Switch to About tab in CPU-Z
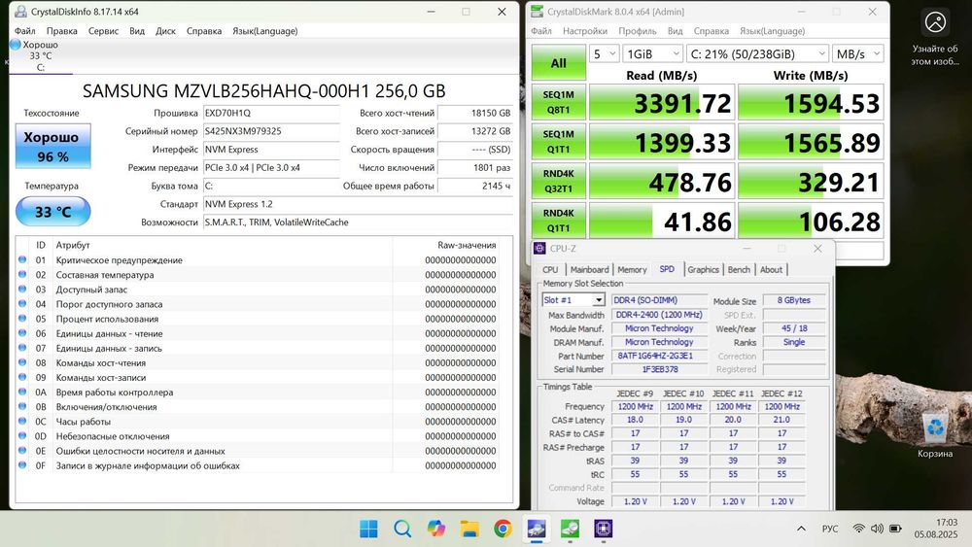Screen dimensions: 972x547 771,269
